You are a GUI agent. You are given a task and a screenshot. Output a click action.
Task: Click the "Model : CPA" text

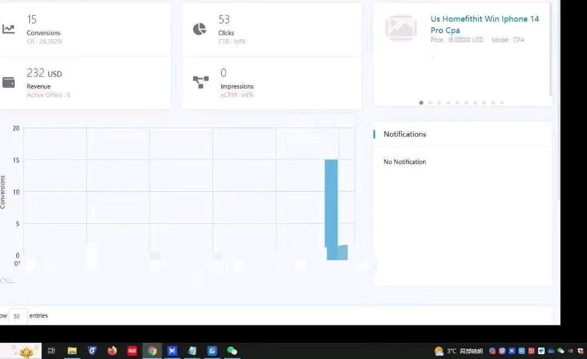point(508,40)
